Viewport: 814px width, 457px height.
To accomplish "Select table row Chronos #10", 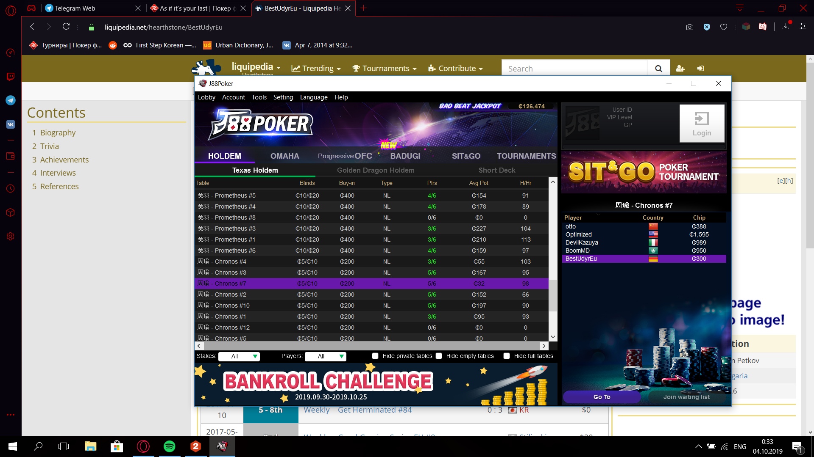I will click(371, 306).
